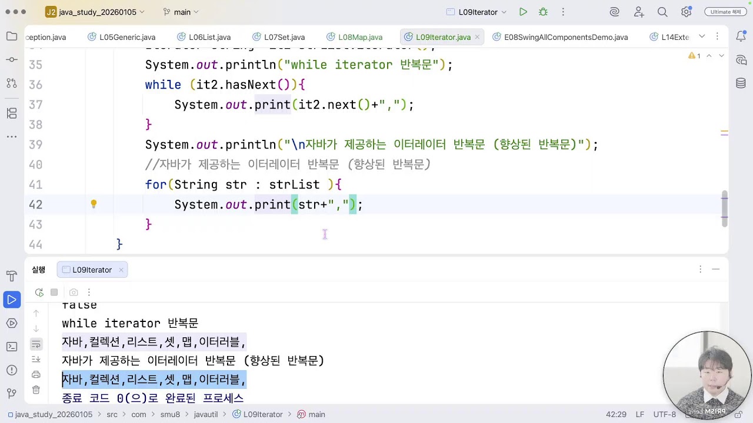The width and height of the screenshot is (753, 423).
Task: Toggle scroll to end in console
Action: [x=36, y=359]
